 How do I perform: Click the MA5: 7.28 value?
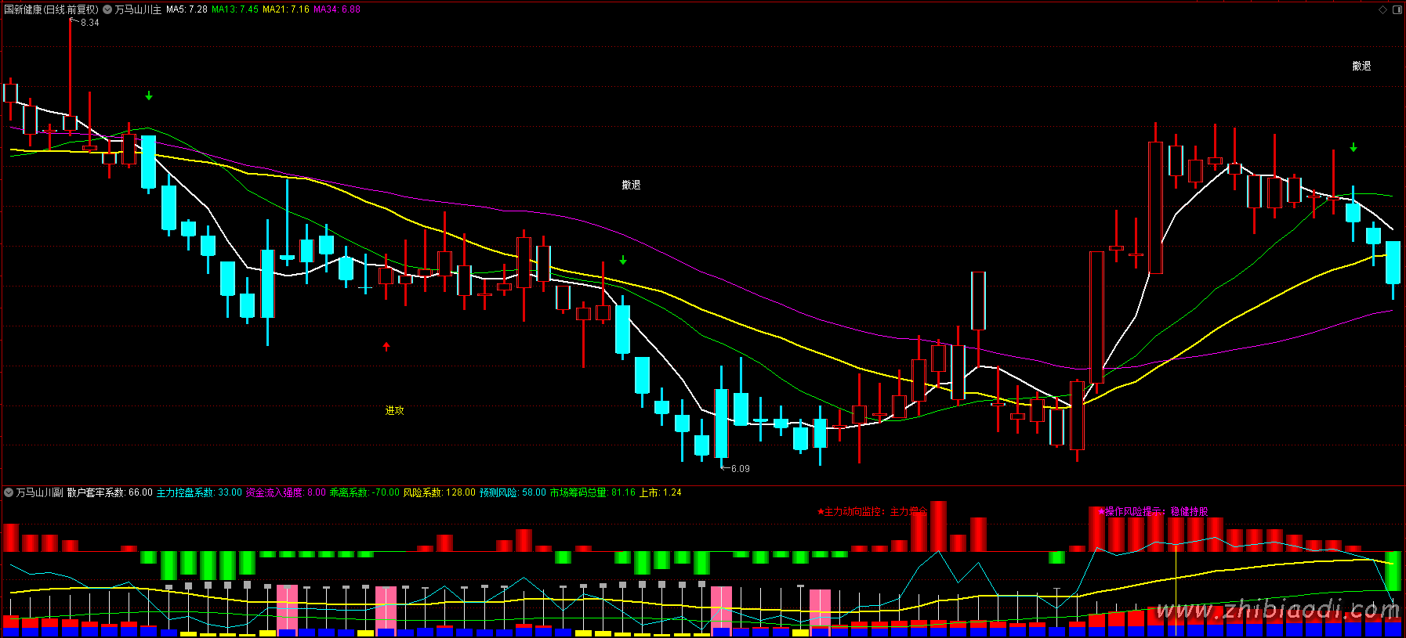(187, 9)
